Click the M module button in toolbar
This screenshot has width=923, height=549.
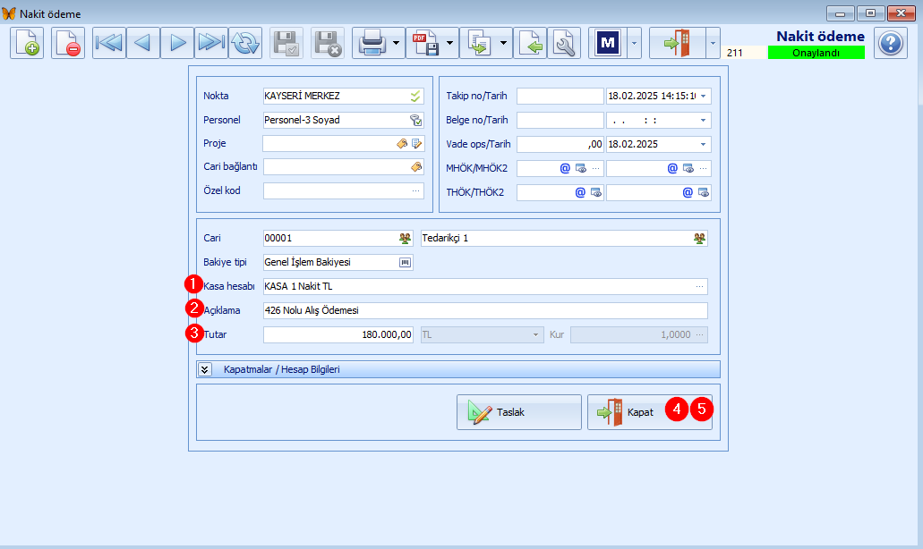[x=608, y=43]
